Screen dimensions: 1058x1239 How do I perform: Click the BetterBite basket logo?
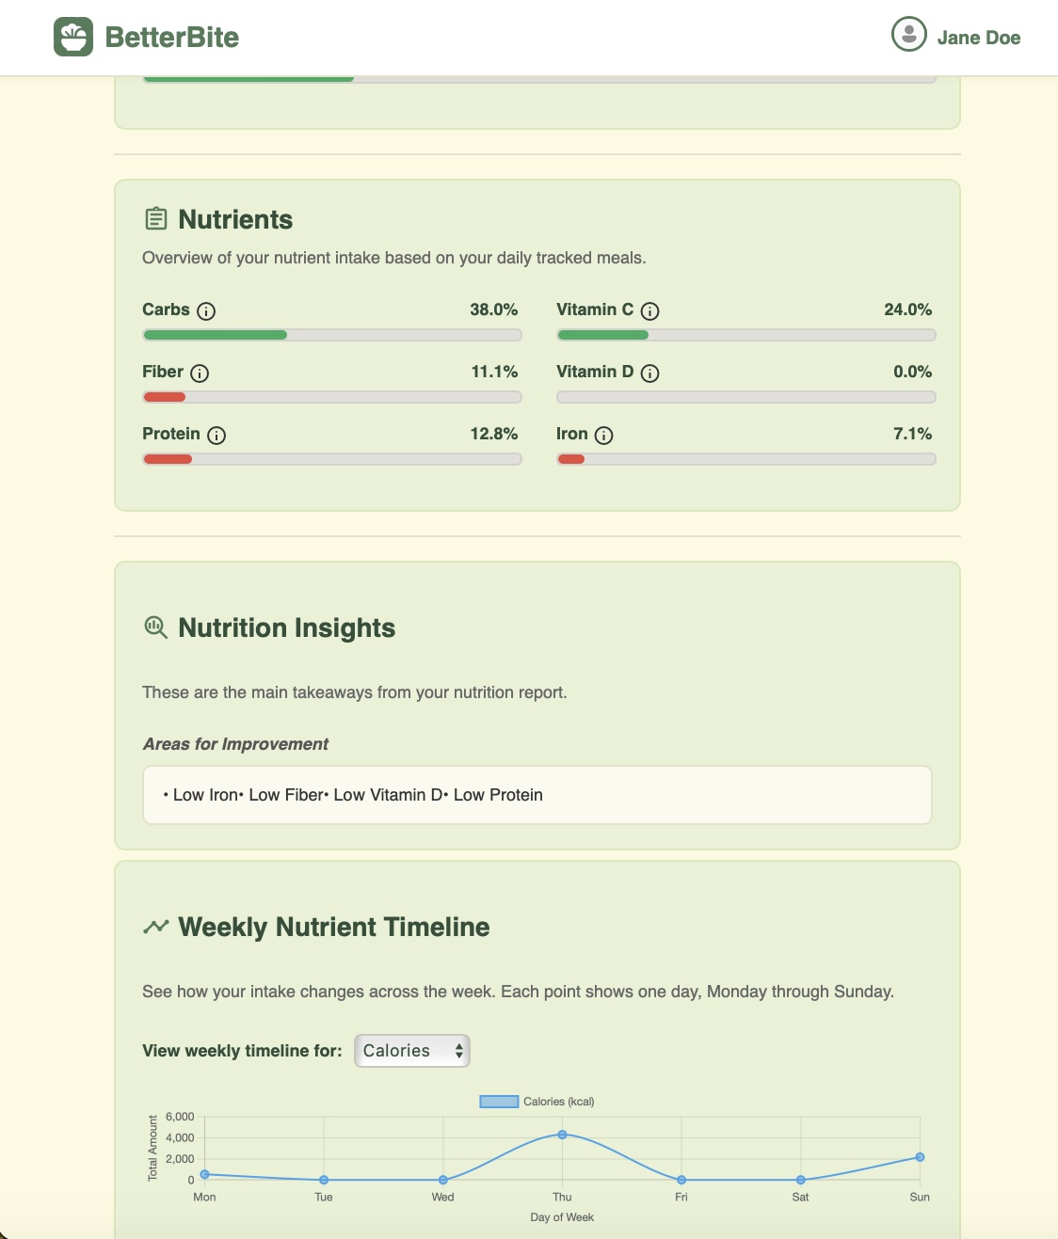point(74,37)
